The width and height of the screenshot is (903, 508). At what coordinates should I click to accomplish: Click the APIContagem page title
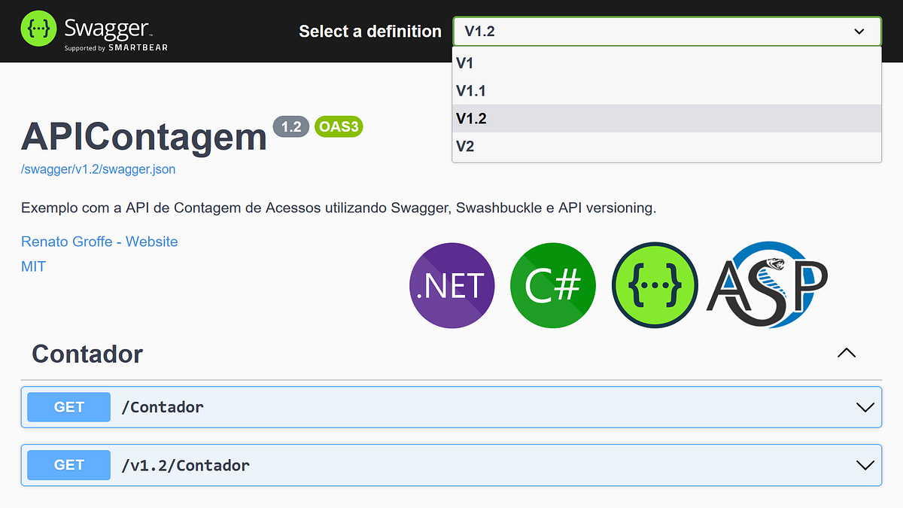click(x=143, y=138)
